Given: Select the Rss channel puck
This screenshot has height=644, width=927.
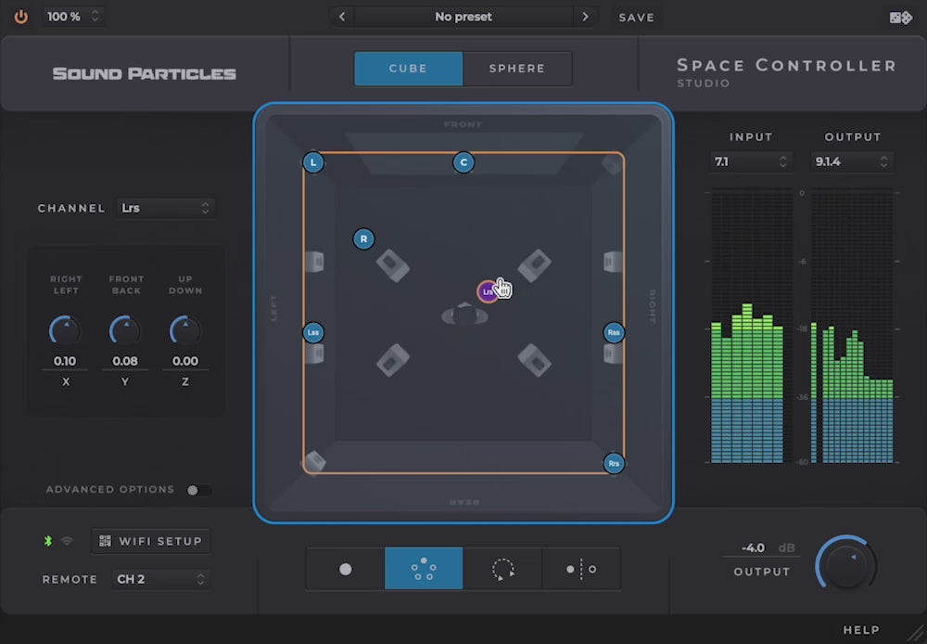Looking at the screenshot, I should pyautogui.click(x=614, y=332).
